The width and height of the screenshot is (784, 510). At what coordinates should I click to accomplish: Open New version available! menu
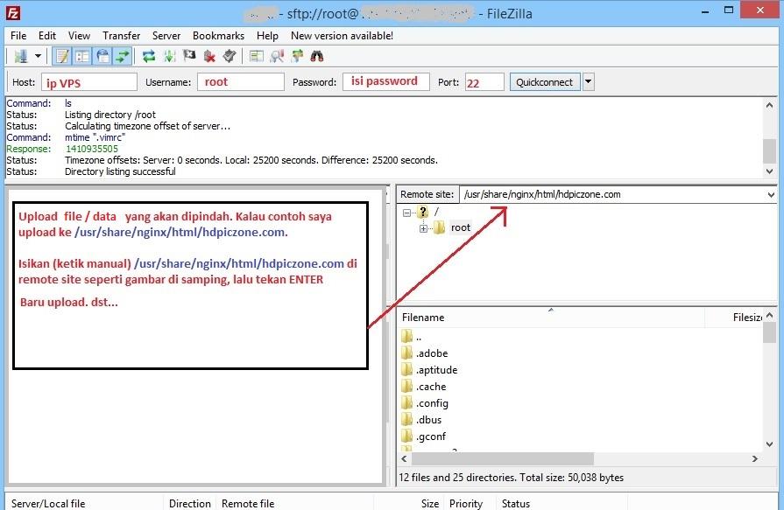point(342,36)
